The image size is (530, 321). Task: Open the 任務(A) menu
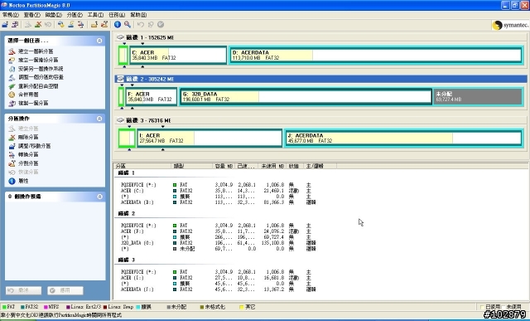pyautogui.click(x=117, y=15)
